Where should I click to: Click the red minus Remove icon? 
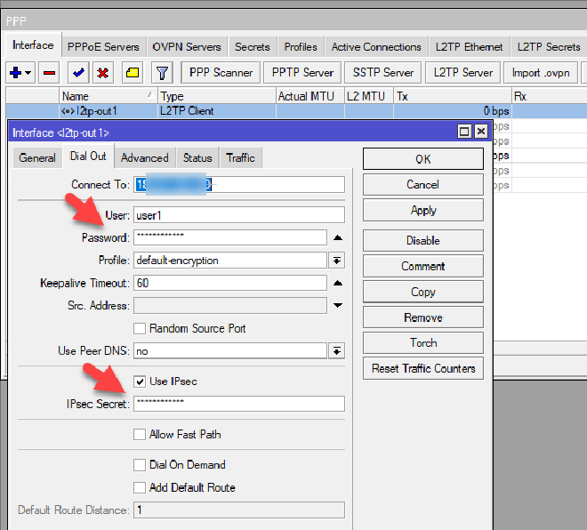click(50, 73)
